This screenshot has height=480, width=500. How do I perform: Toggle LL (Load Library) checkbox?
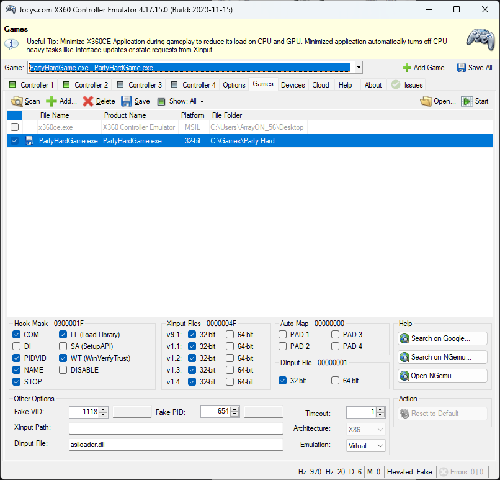(x=63, y=335)
